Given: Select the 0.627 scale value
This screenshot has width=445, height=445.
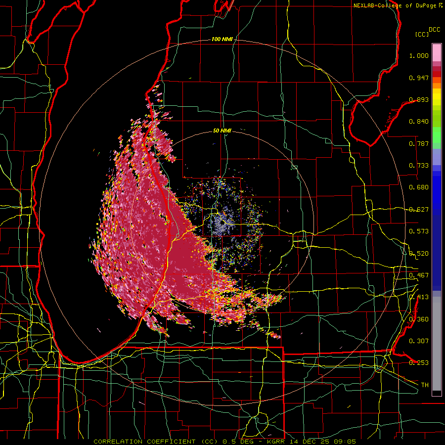Looking at the screenshot, I should coord(419,210).
